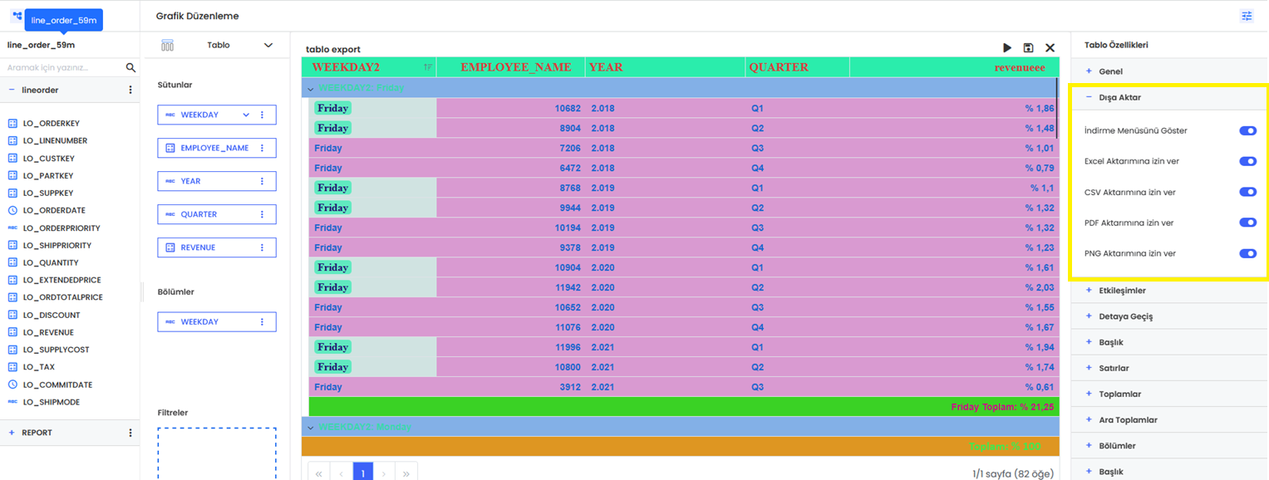Image resolution: width=1269 pixels, height=480 pixels.
Task: Click the settings sliders icon at top right
Action: click(x=1247, y=16)
